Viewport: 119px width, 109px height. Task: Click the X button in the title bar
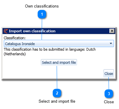coord(112,31)
